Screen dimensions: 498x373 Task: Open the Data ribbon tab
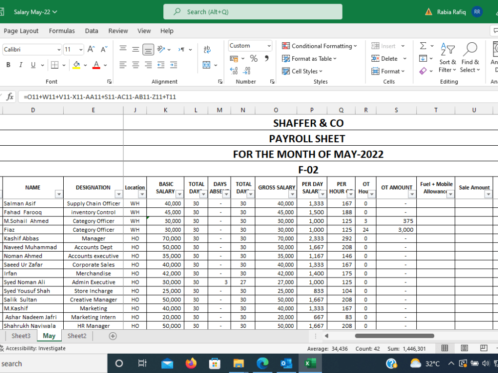(92, 31)
